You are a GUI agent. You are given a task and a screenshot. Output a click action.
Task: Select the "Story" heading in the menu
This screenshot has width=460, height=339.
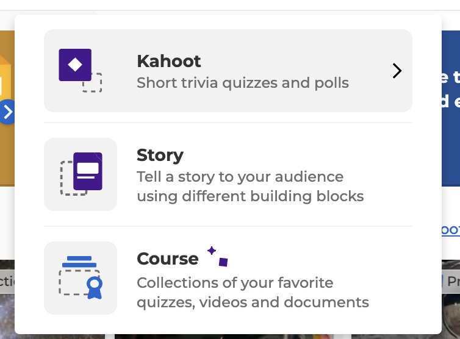pyautogui.click(x=160, y=155)
